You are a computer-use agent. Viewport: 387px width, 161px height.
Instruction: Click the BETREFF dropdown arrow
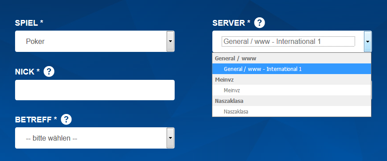pyautogui.click(x=170, y=138)
